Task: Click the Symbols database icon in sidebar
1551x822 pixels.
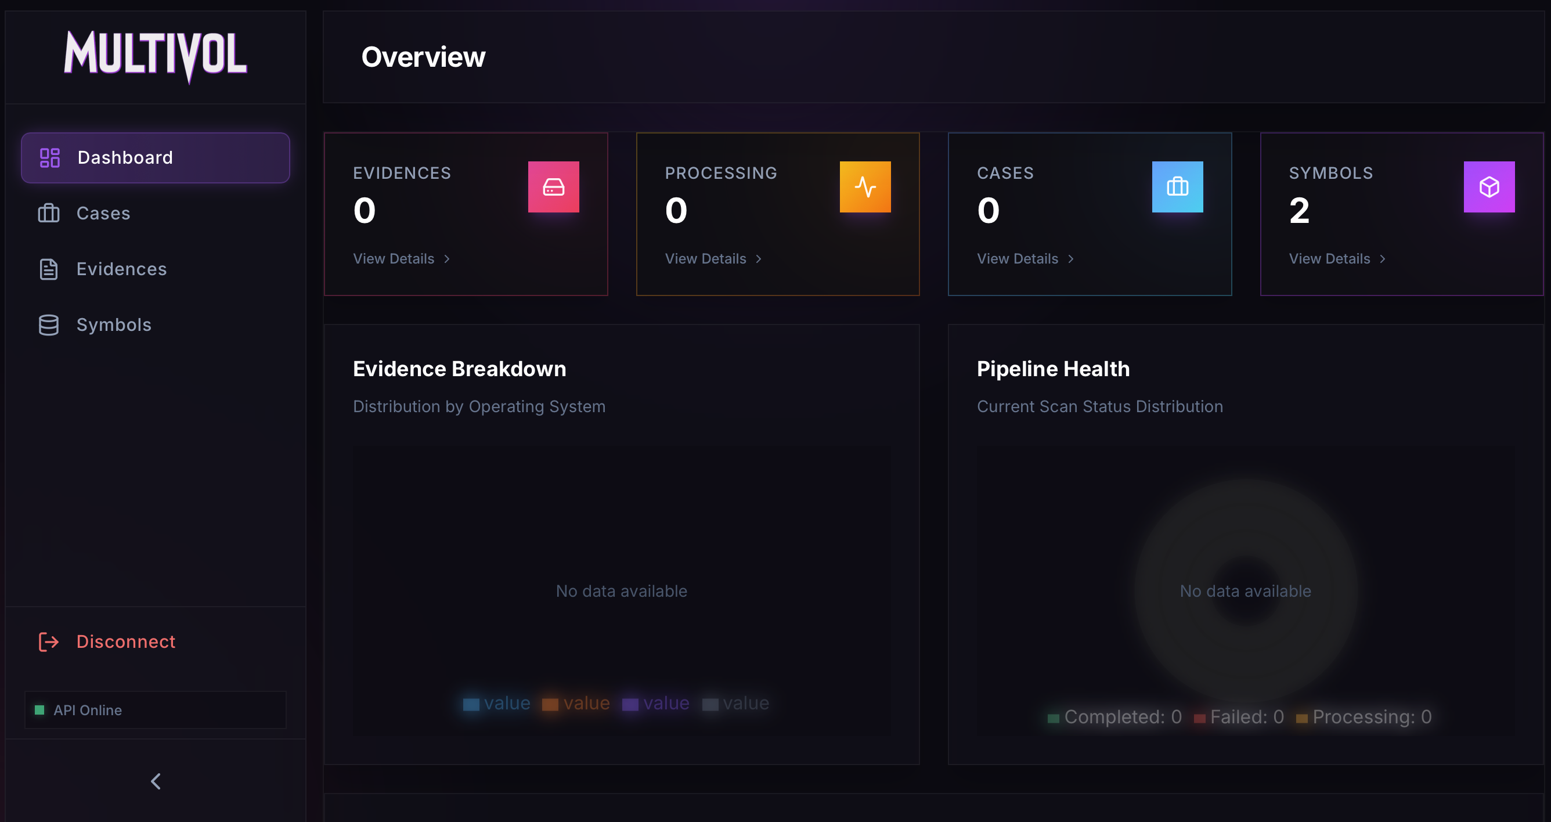Action: coord(49,325)
